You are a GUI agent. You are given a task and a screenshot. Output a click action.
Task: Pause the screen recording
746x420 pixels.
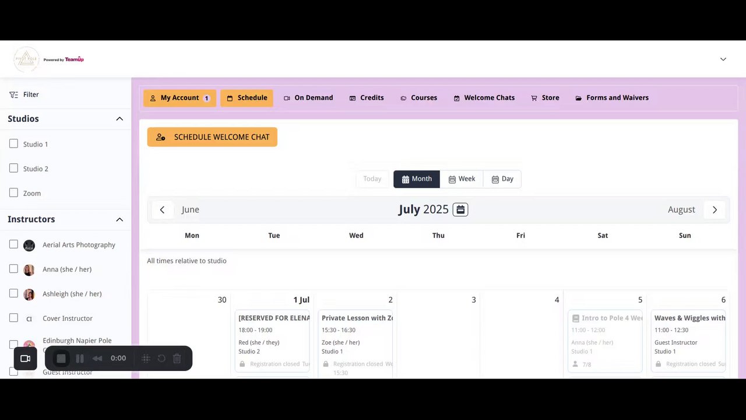point(80,358)
